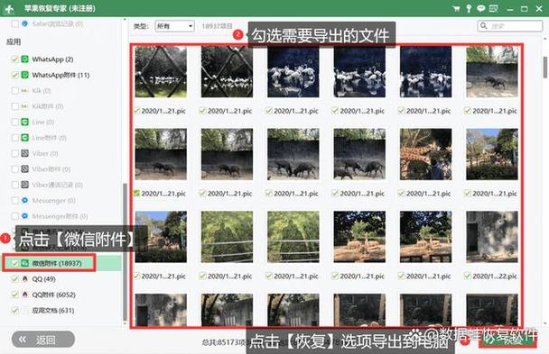Tick the Line (0) checkbox
The image size is (549, 354).
(x=14, y=122)
